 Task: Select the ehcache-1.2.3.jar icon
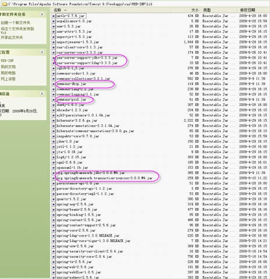coord(54,110)
